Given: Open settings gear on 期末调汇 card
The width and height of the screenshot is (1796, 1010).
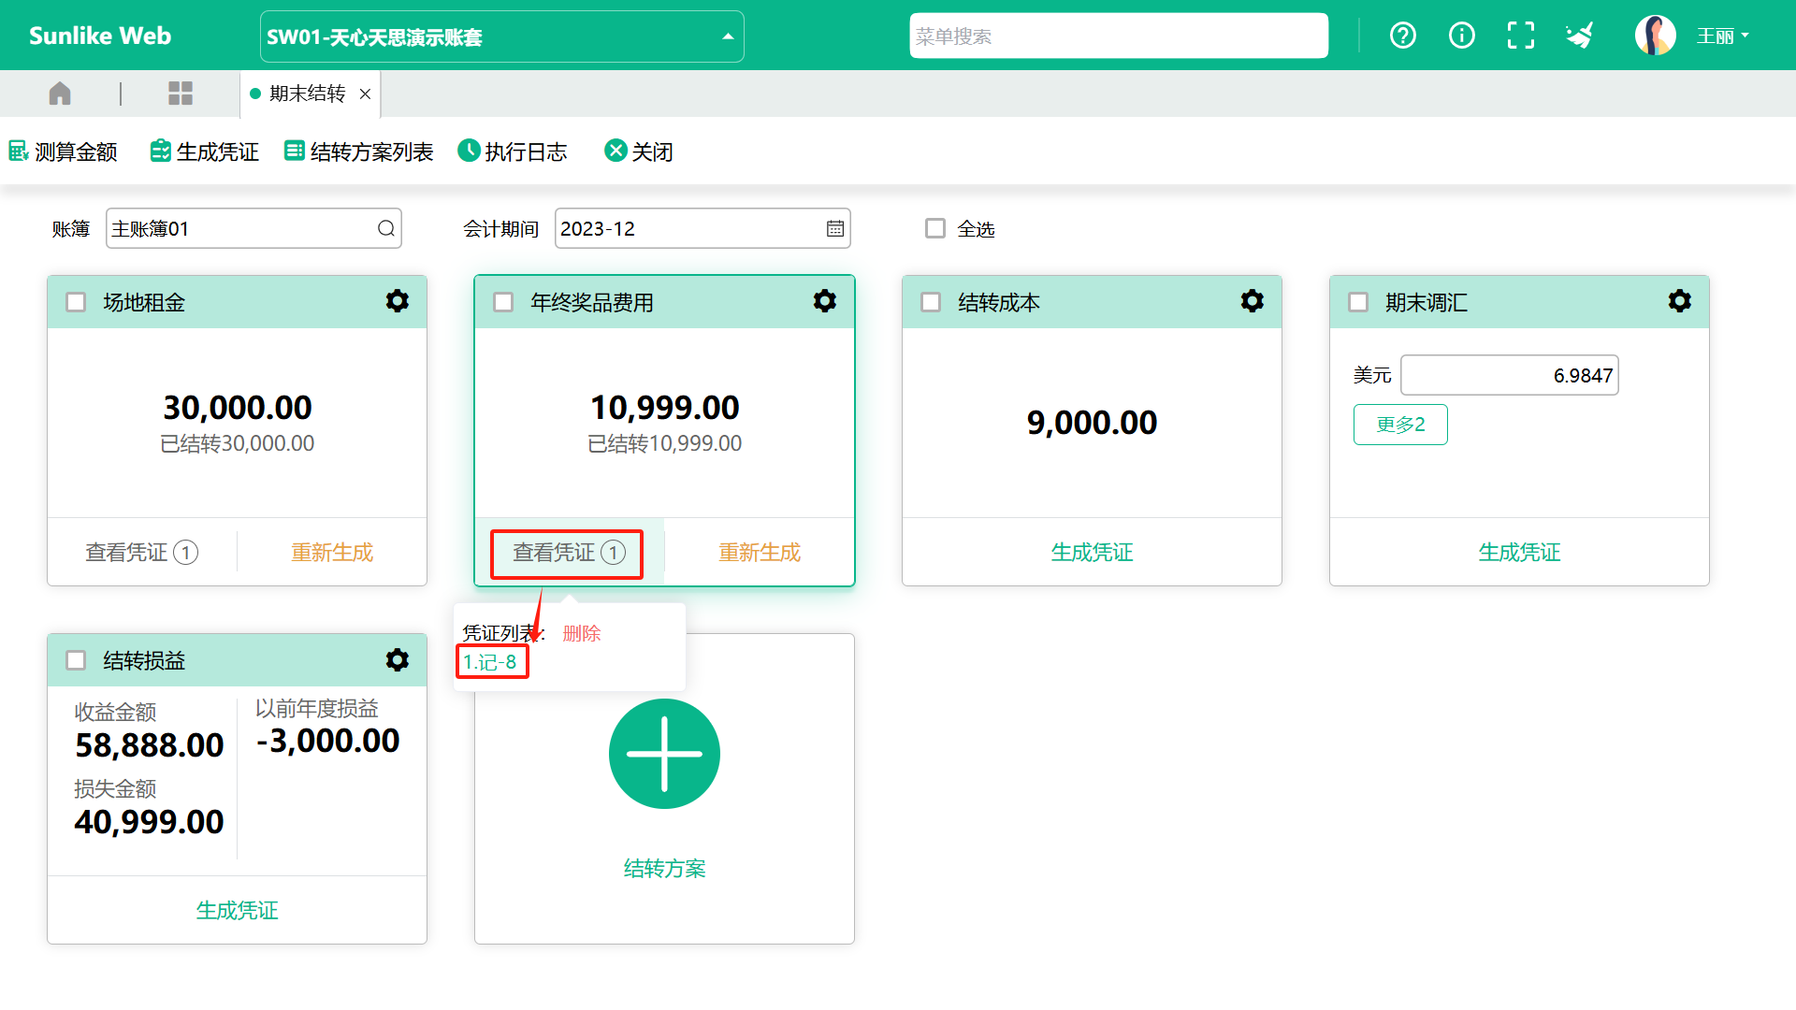Looking at the screenshot, I should click(1680, 301).
